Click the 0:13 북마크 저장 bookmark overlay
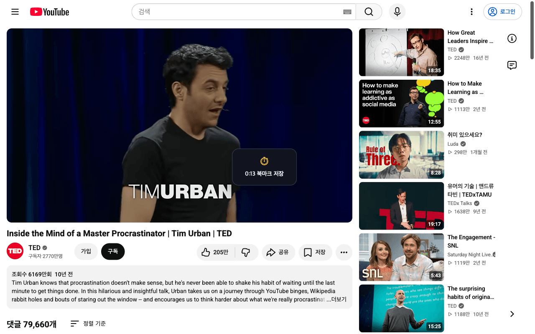The image size is (535, 334). pos(264,167)
